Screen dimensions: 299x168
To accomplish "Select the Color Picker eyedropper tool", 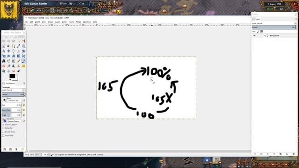I will pos(19,46).
